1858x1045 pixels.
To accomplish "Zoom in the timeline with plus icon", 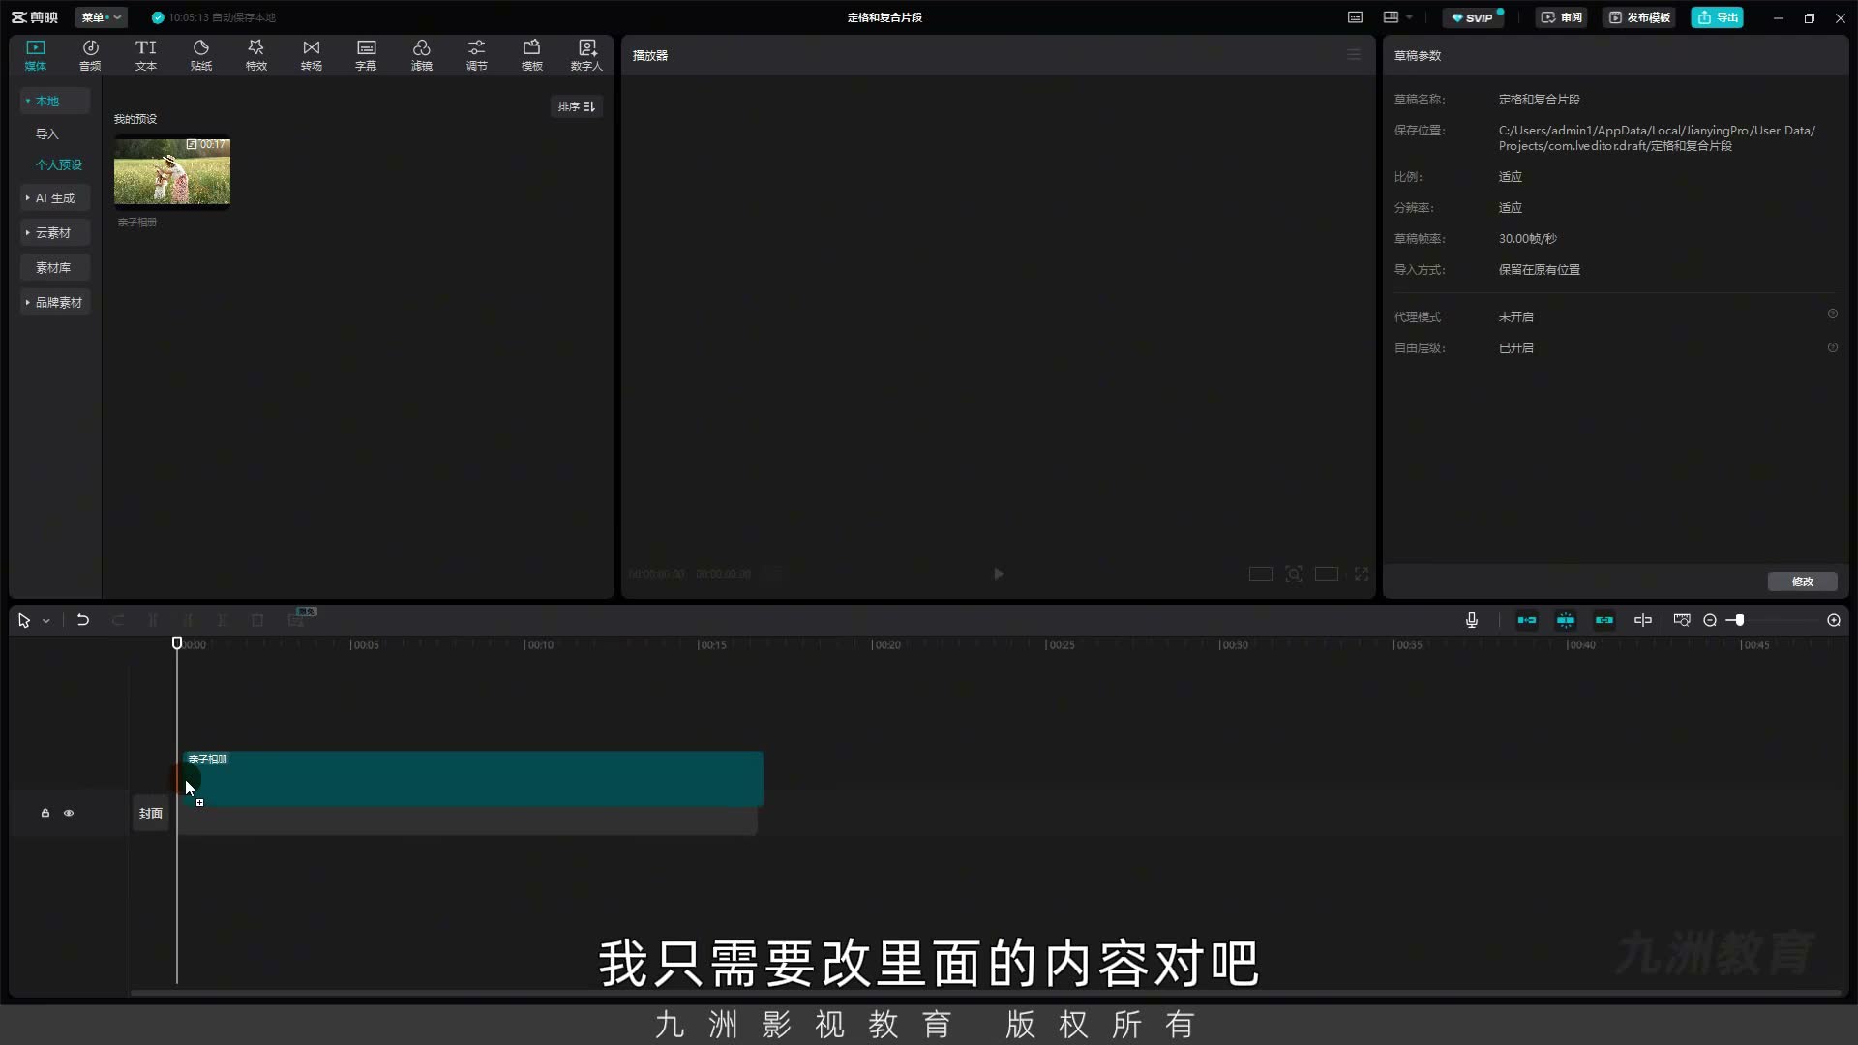I will (x=1834, y=620).
